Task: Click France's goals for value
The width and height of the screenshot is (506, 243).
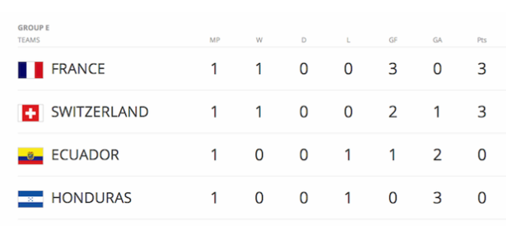Action: (x=393, y=69)
